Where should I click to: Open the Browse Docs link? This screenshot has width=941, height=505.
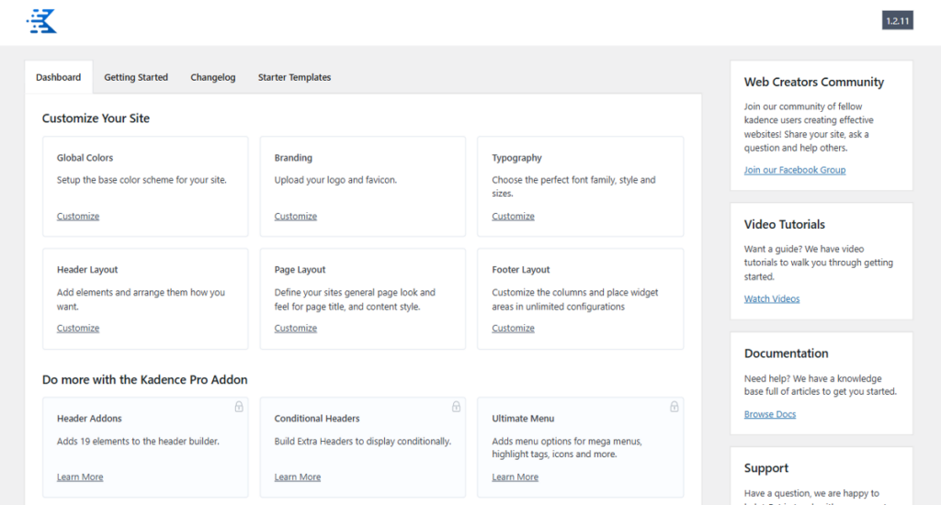point(770,414)
